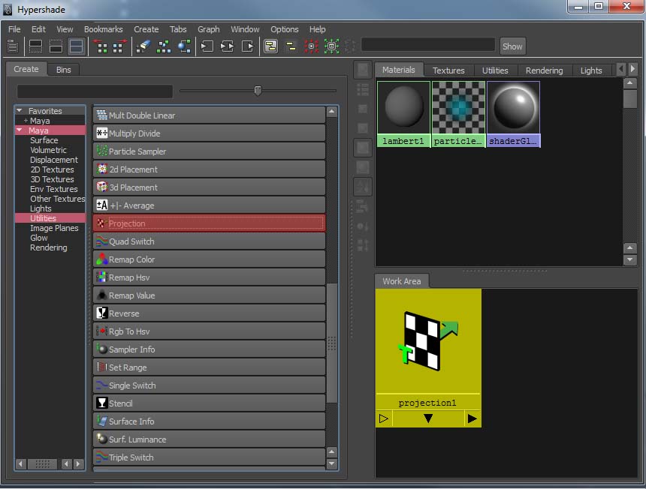Create a Stencil node
The width and height of the screenshot is (646, 489).
coord(210,403)
